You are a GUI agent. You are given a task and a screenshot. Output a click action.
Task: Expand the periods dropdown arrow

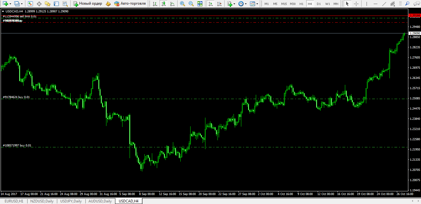click(x=246, y=4)
